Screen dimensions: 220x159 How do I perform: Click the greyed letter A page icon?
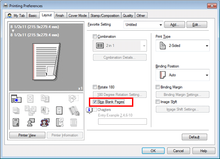point(45,110)
